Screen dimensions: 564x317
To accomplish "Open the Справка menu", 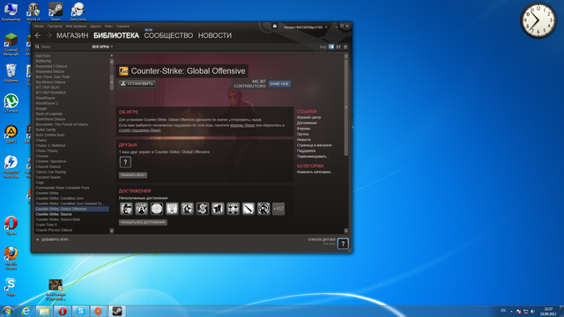I will pyautogui.click(x=122, y=26).
